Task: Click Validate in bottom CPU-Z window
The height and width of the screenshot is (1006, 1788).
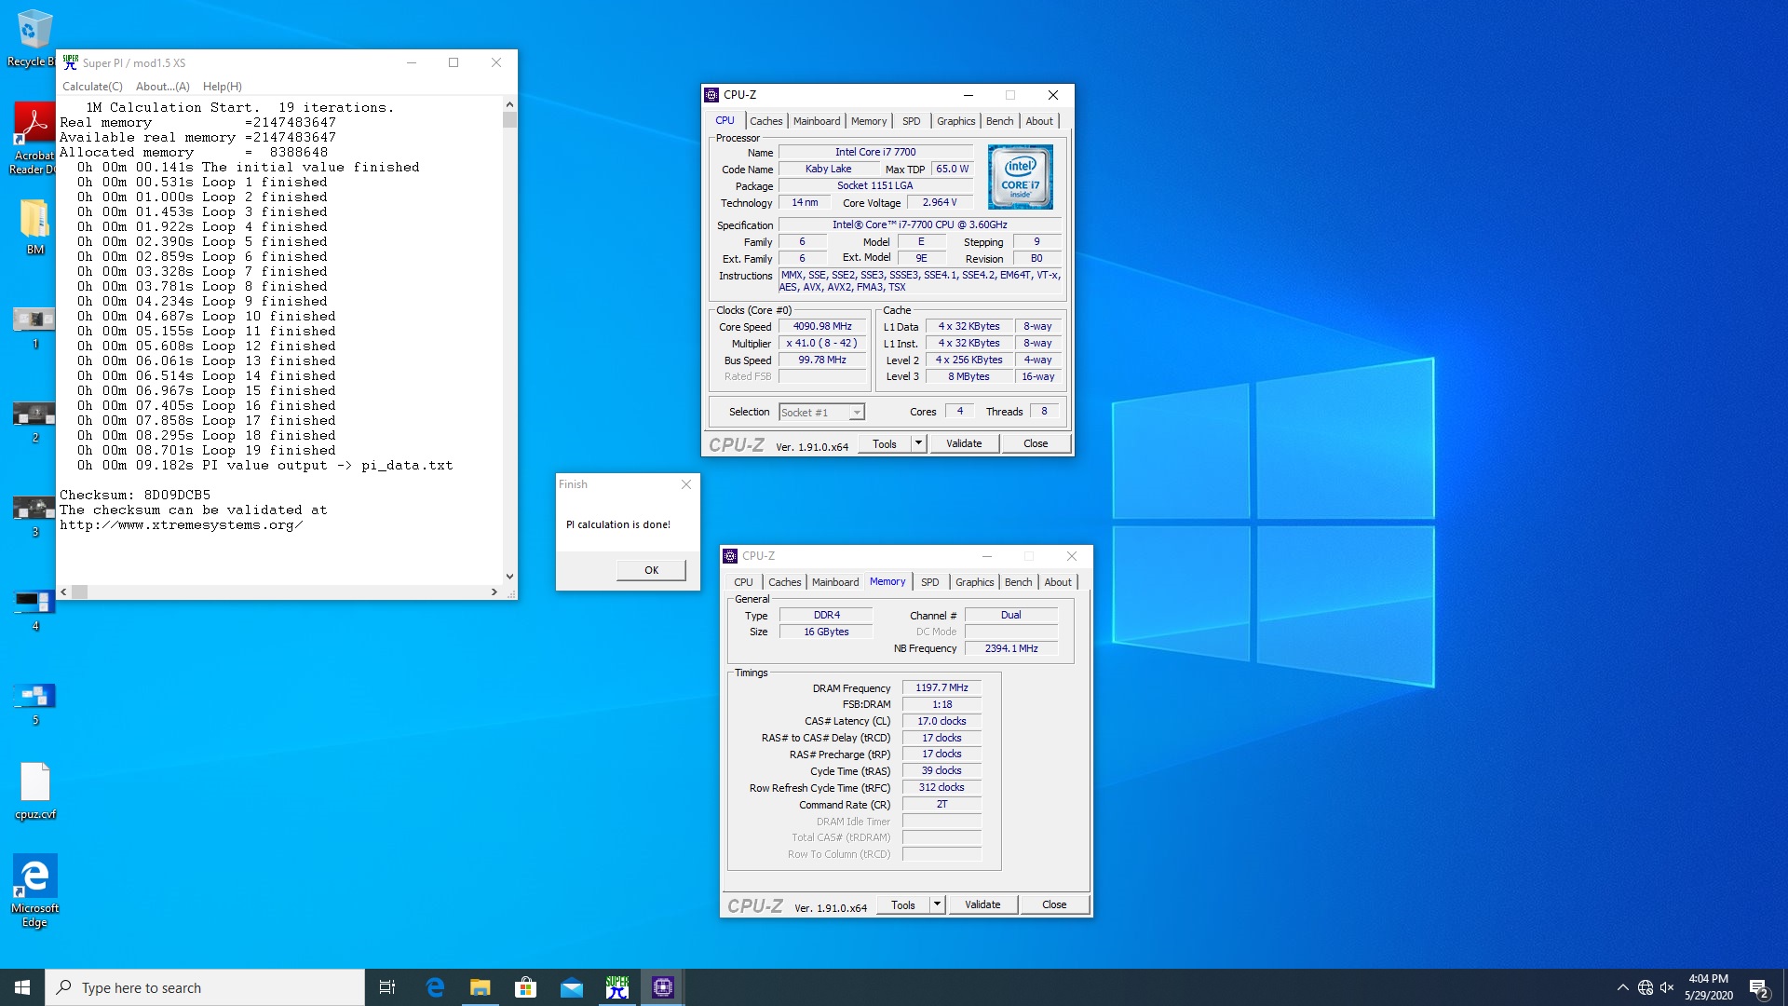Action: (x=982, y=905)
